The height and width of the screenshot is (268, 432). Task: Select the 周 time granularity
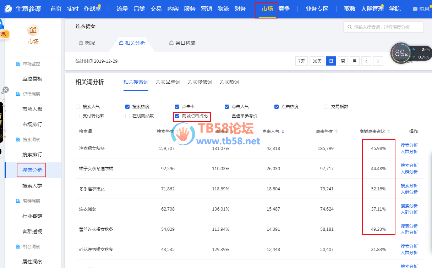click(x=343, y=61)
